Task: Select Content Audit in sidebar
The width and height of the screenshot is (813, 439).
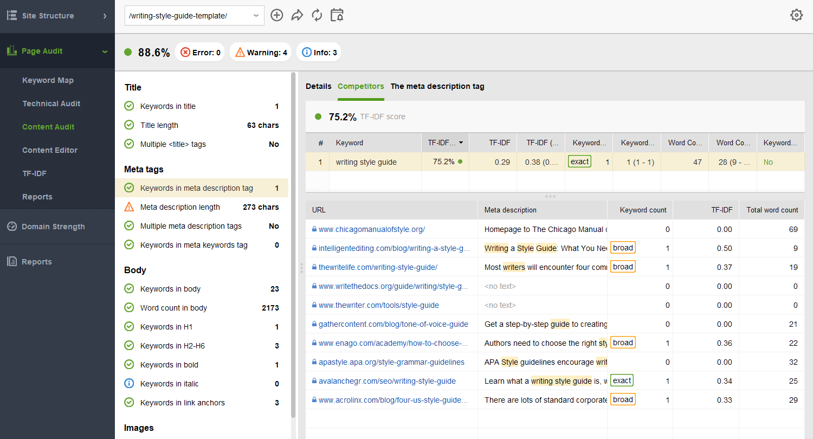Action: click(x=48, y=127)
